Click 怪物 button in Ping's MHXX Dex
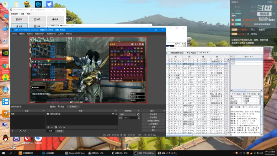277x156 pixels. (19, 19)
